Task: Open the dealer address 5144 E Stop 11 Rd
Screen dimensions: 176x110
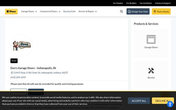Action: pyautogui.click(x=41, y=73)
